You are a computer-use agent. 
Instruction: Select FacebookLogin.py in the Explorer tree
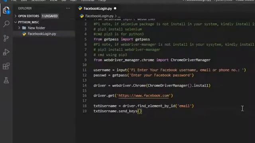click(44, 34)
